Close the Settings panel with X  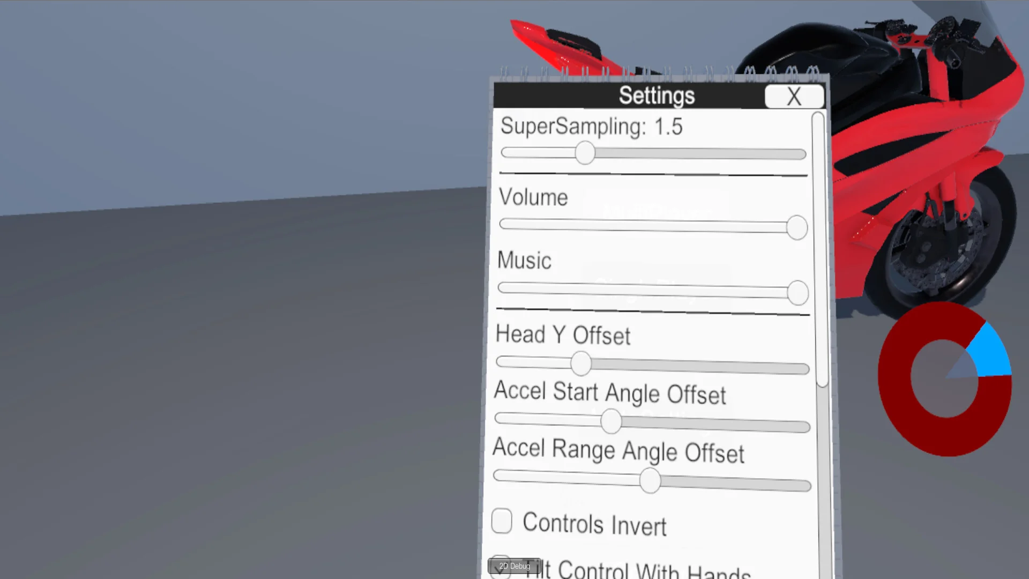[794, 97]
